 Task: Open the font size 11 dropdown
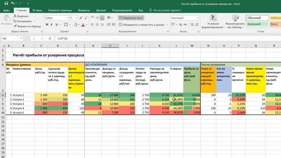click(x=77, y=18)
